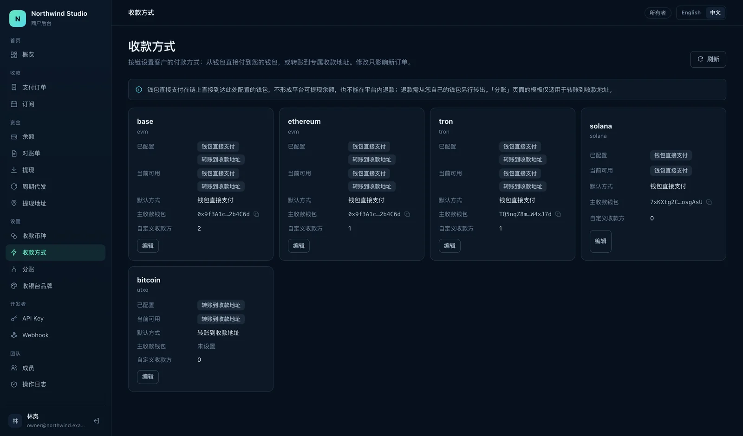Click the 概览 overview grid icon
743x436 pixels.
(14, 55)
